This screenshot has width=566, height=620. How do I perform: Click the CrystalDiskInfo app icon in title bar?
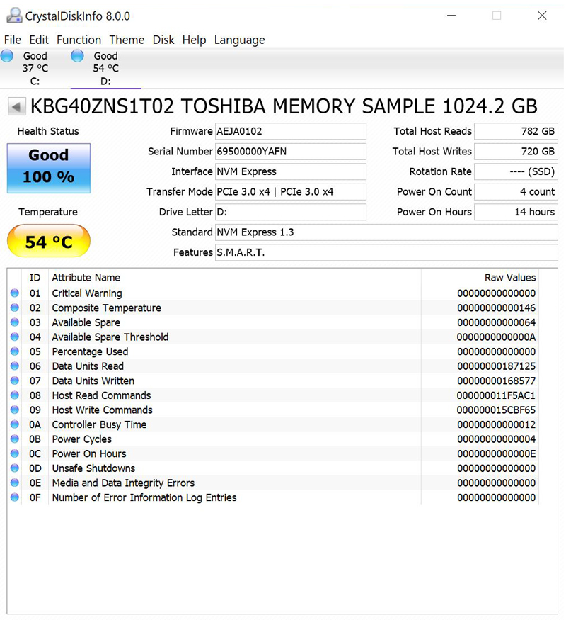[15, 16]
